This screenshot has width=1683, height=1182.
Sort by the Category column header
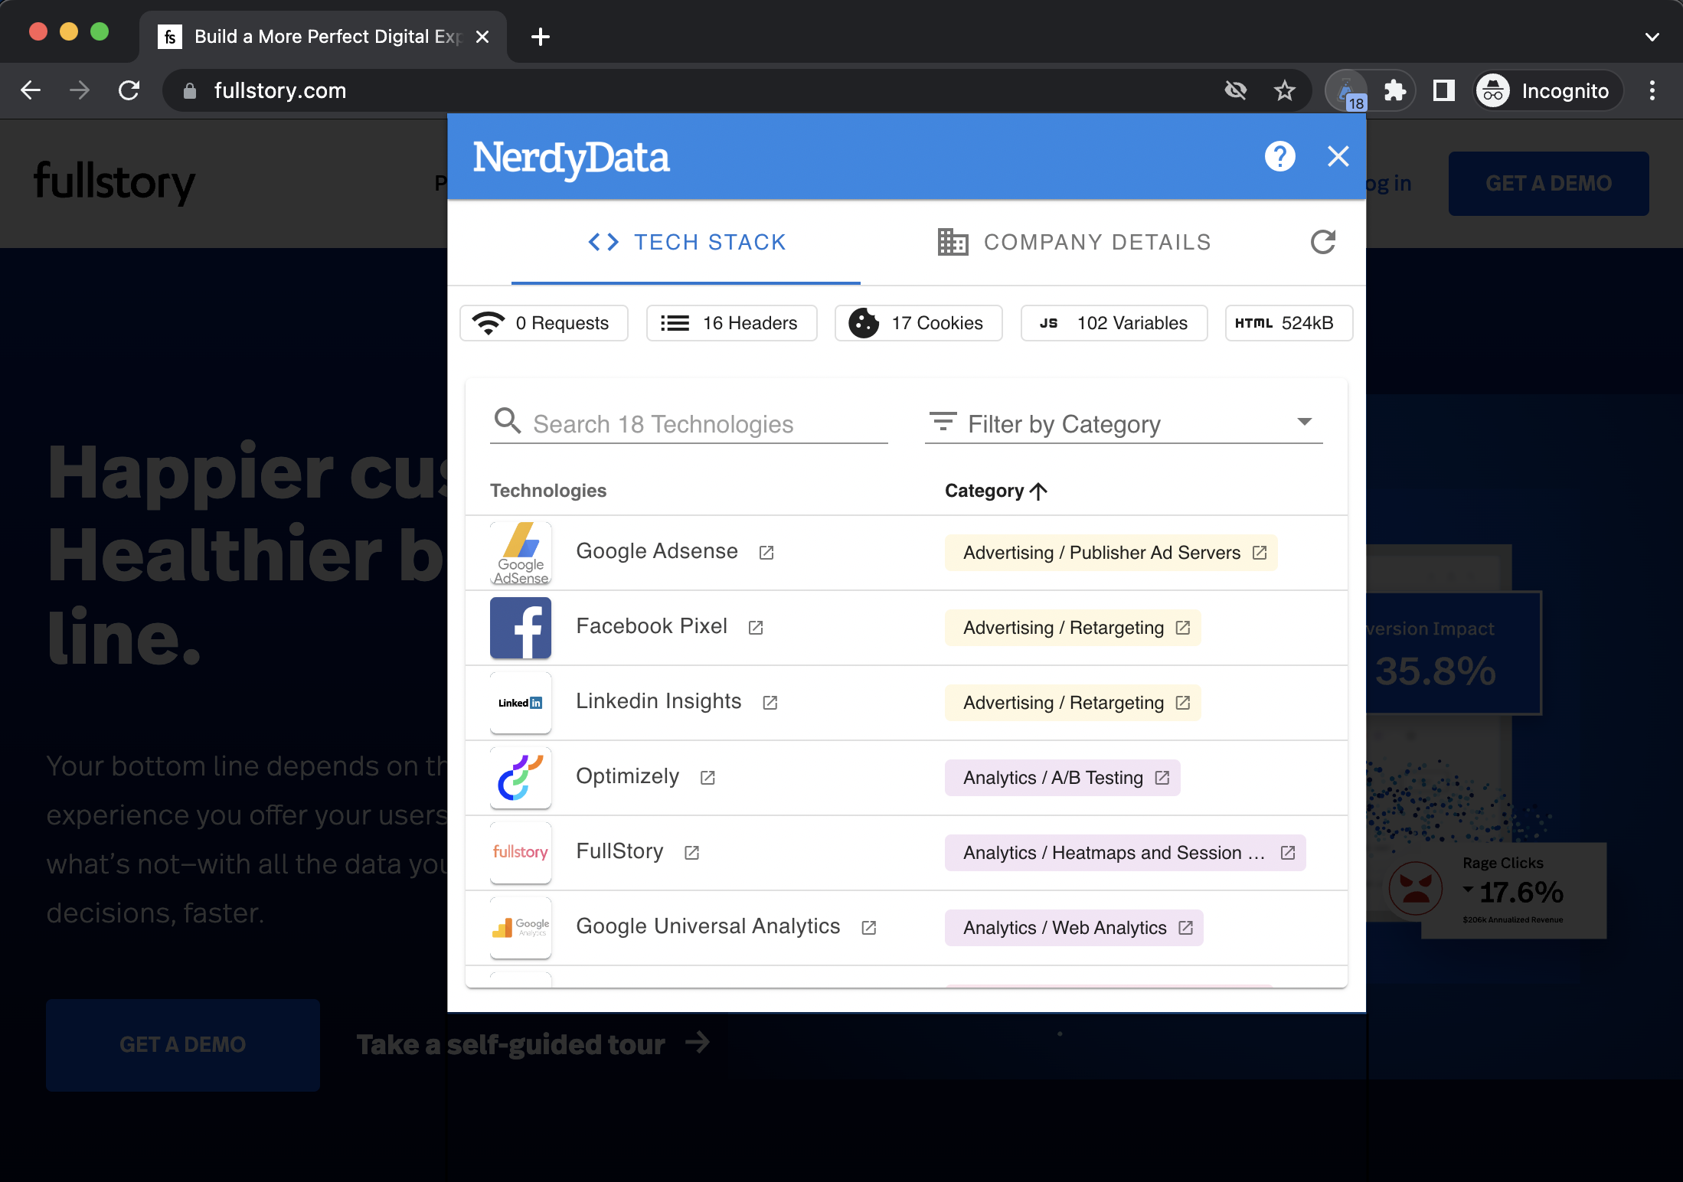pos(995,491)
